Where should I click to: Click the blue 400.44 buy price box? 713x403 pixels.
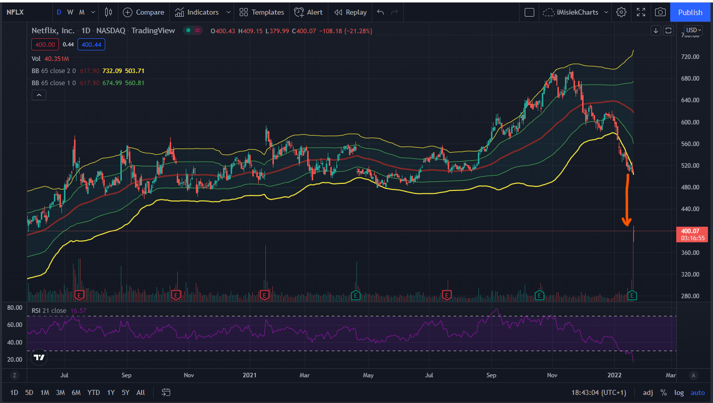point(91,44)
